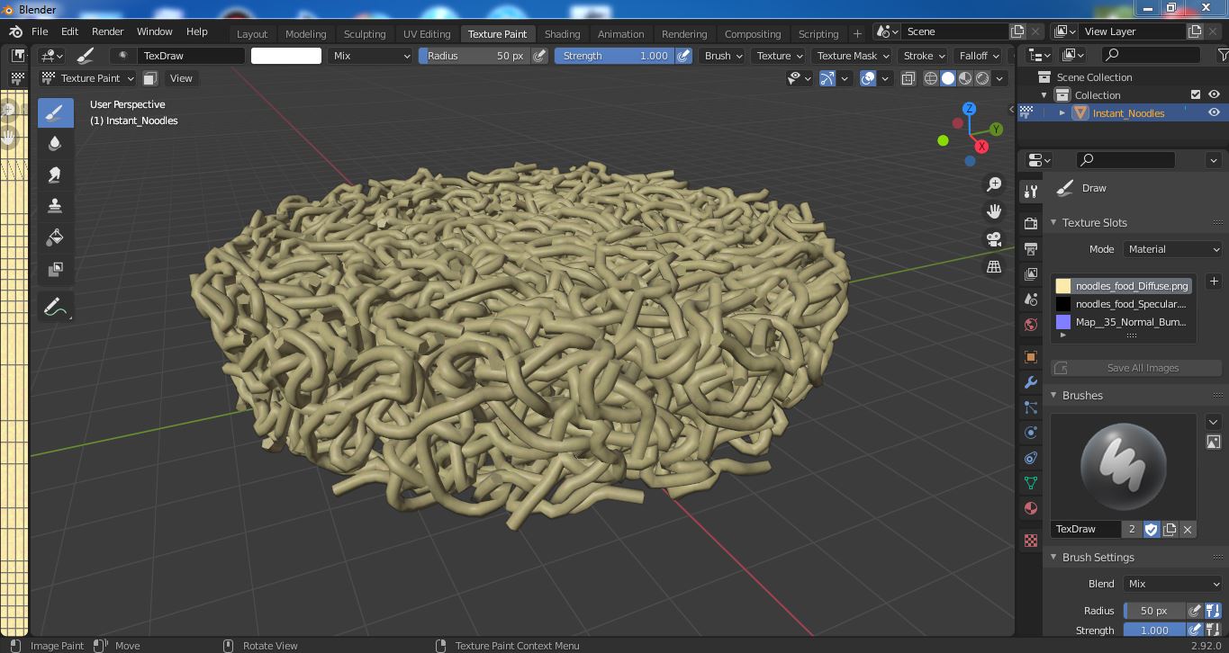
Task: Collapse the Brushes panel
Action: (1054, 396)
